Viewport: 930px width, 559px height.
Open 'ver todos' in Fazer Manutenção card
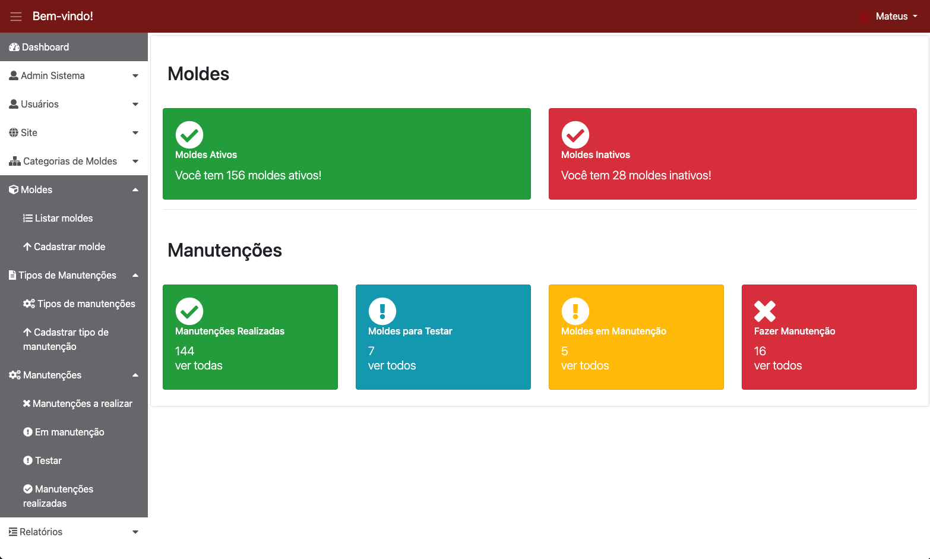tap(778, 365)
